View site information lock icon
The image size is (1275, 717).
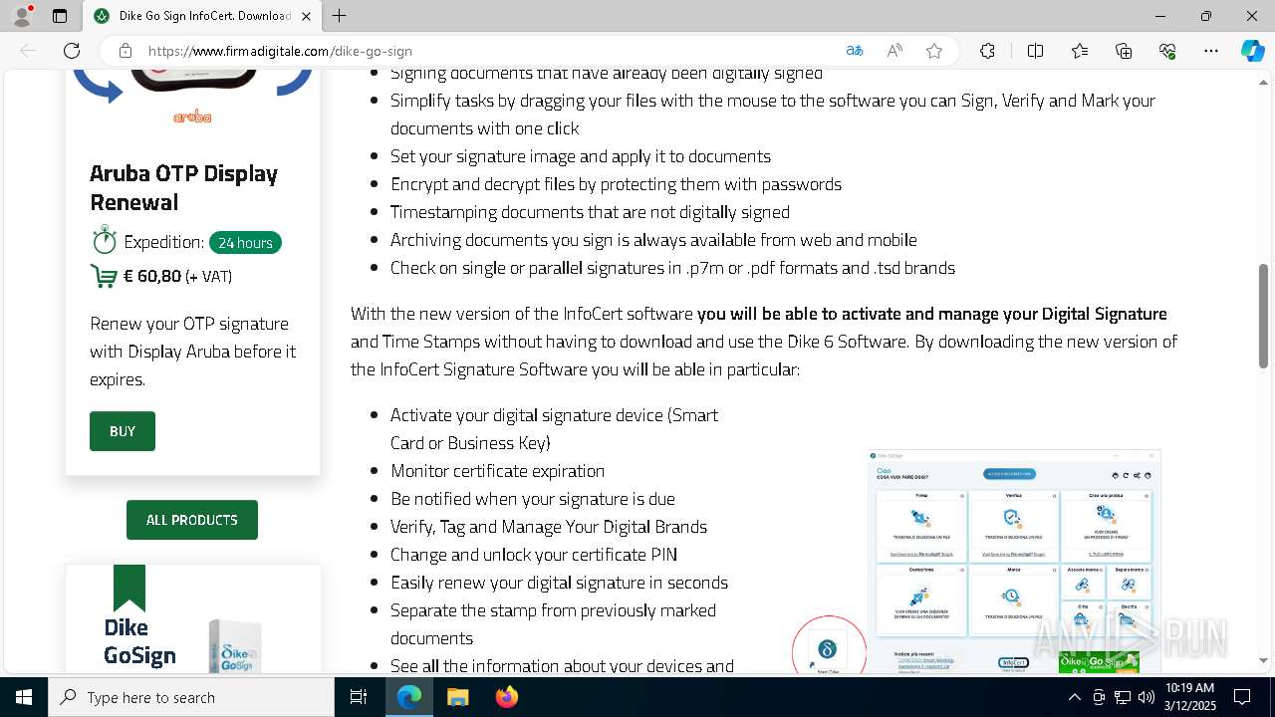pyautogui.click(x=126, y=51)
